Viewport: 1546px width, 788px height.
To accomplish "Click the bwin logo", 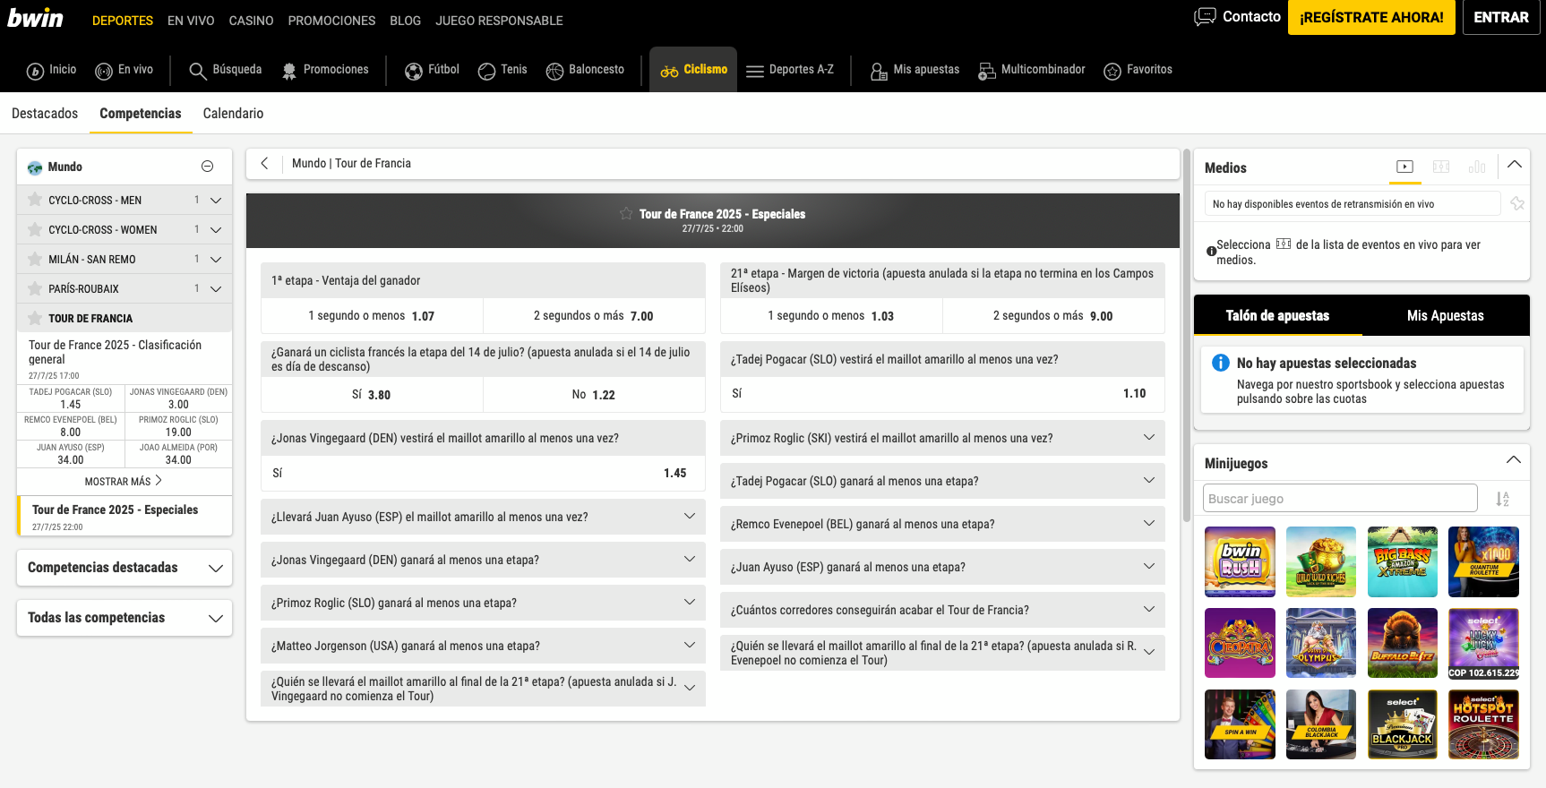I will click(36, 18).
